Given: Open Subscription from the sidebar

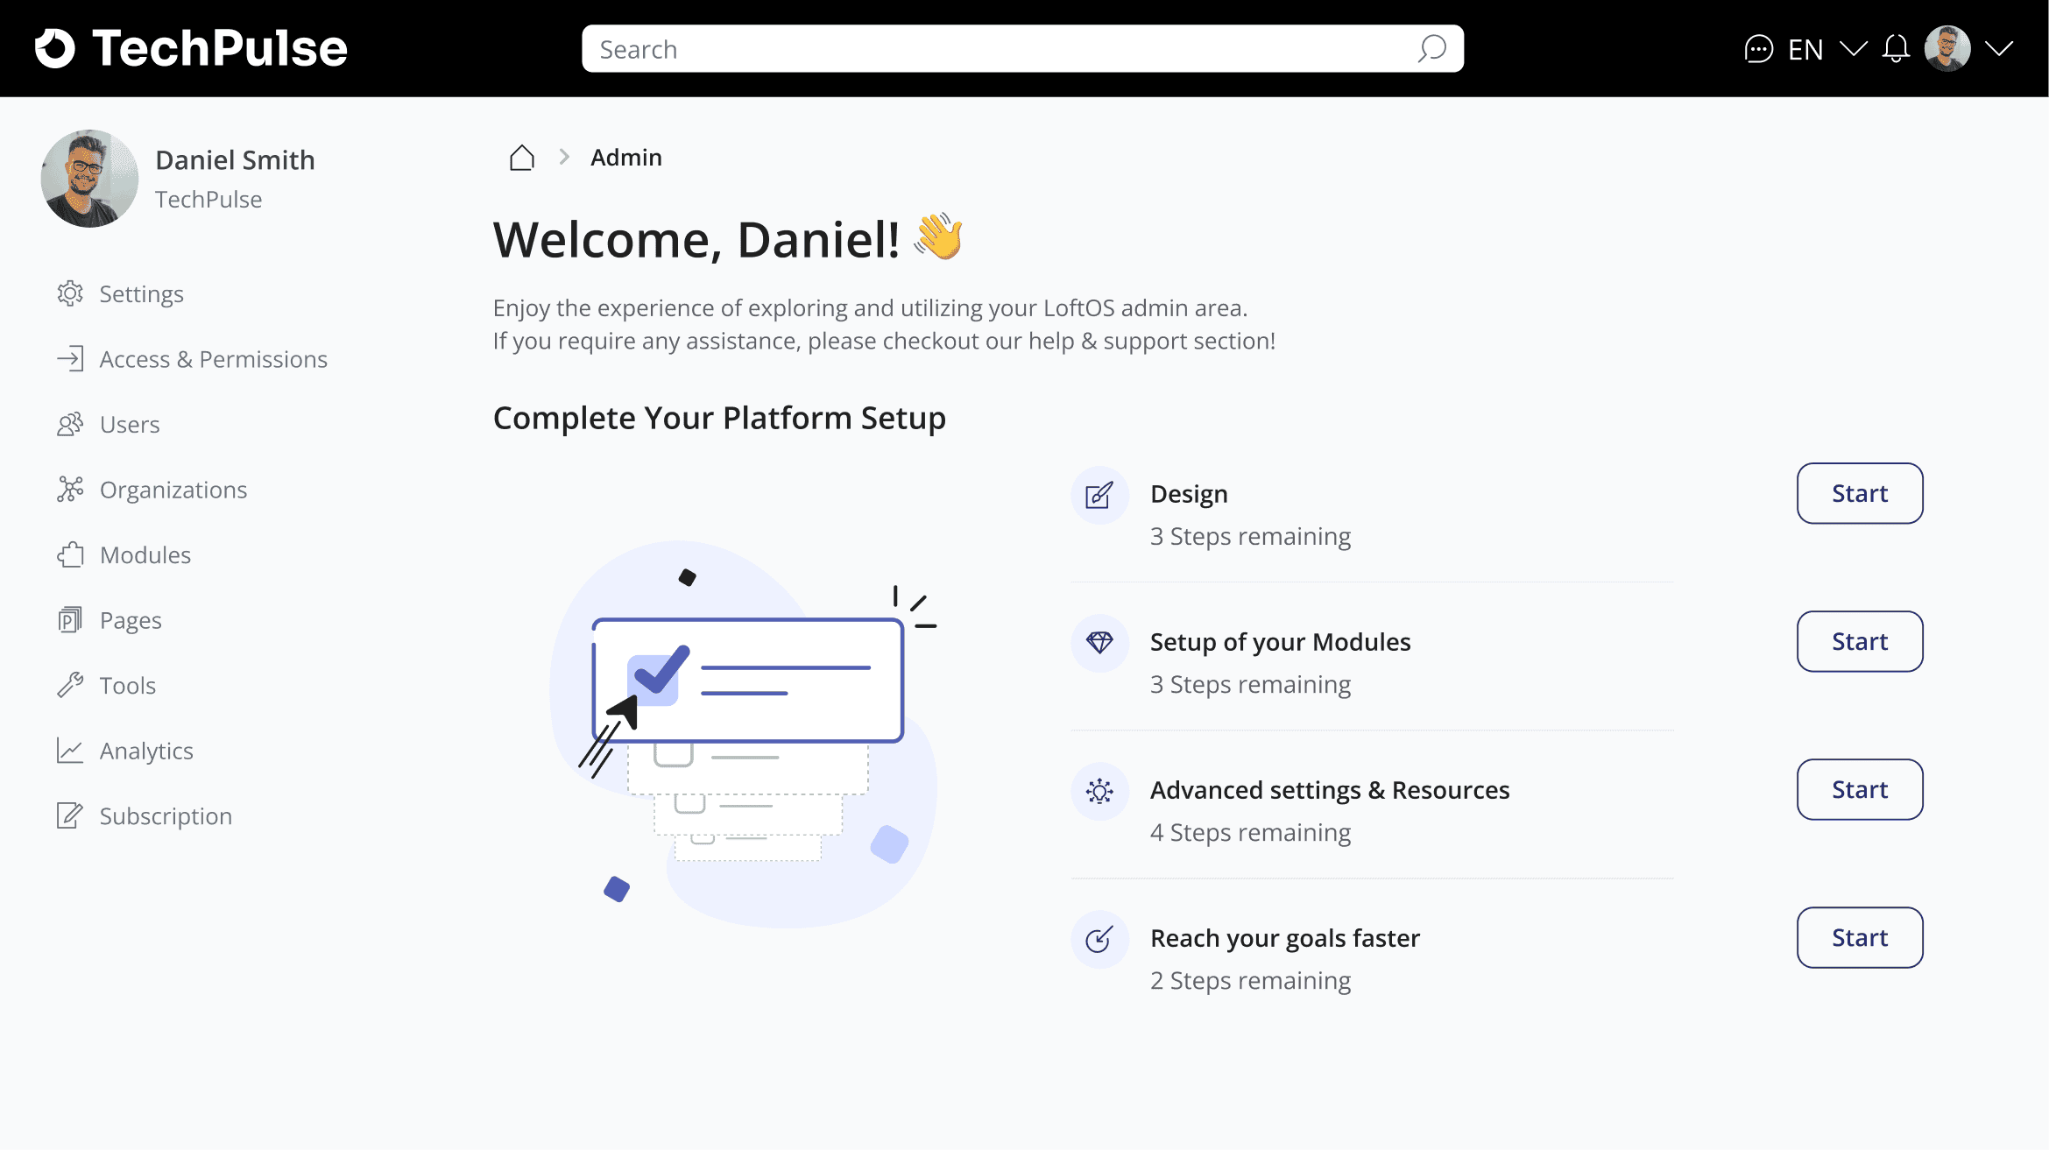Looking at the screenshot, I should point(165,816).
